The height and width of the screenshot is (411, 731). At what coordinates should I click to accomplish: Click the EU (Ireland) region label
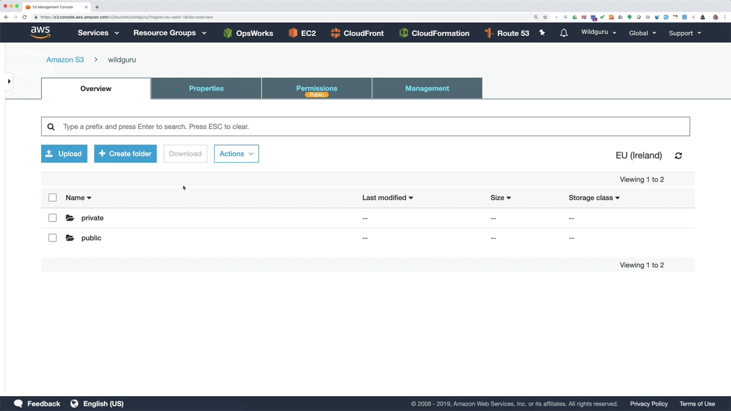pos(638,155)
